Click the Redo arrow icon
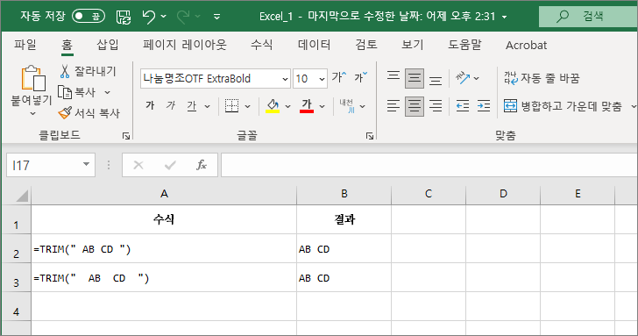Screen dimensions: 638x336 (183, 17)
